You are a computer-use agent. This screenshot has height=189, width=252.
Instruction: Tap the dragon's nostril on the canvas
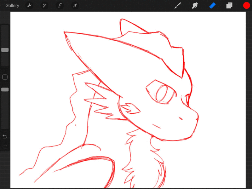click(x=181, y=118)
